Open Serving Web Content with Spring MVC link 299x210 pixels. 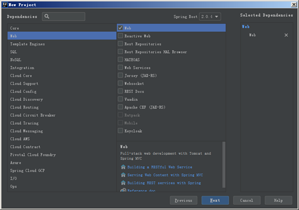point(165,175)
